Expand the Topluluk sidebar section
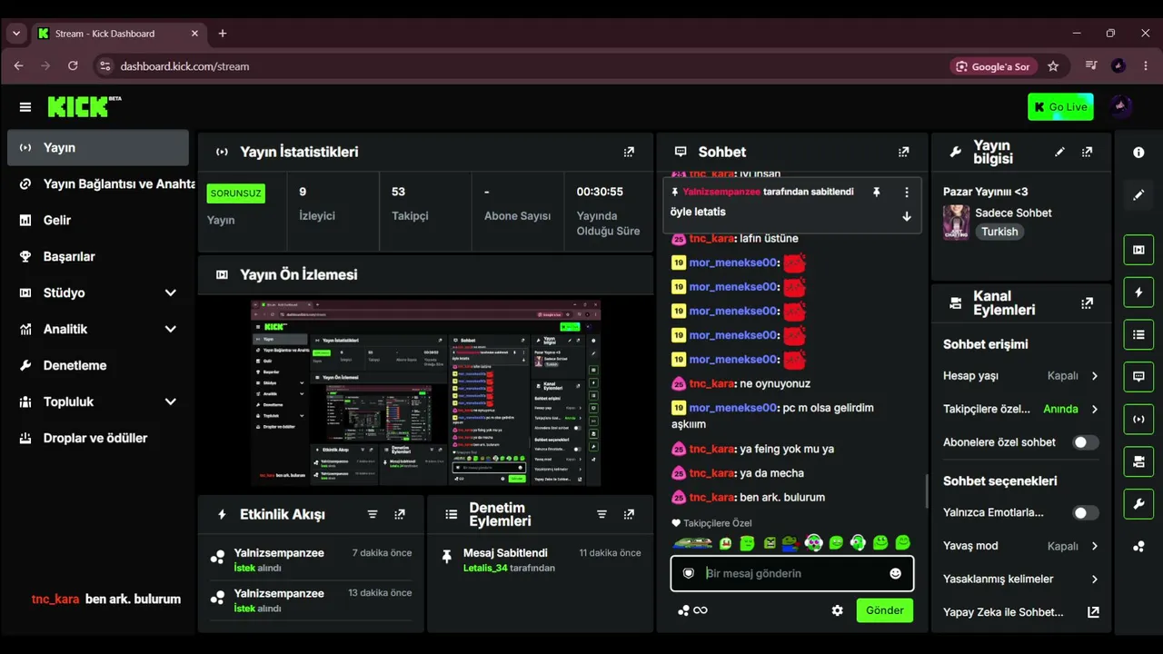Screen dimensions: 1163x654 click(170, 401)
